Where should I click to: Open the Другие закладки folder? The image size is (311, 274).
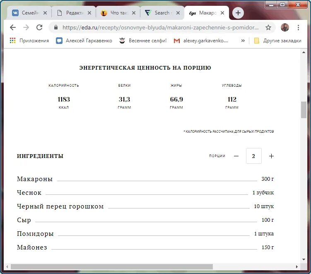[x=278, y=41]
